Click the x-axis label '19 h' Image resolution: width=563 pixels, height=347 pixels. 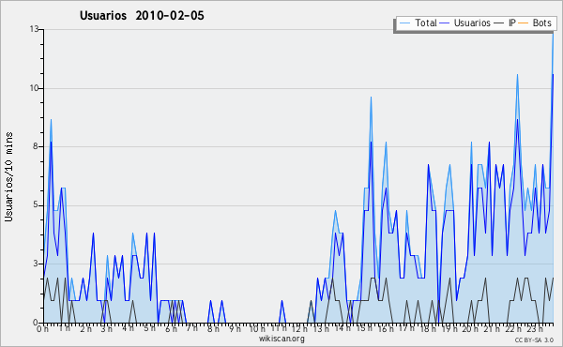(449, 328)
